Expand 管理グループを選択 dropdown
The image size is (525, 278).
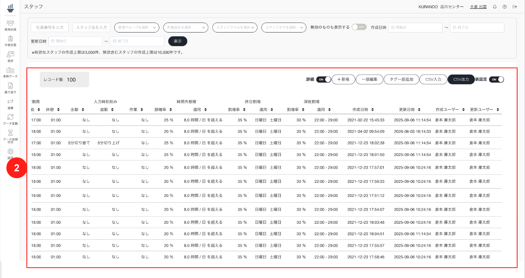coord(137,28)
